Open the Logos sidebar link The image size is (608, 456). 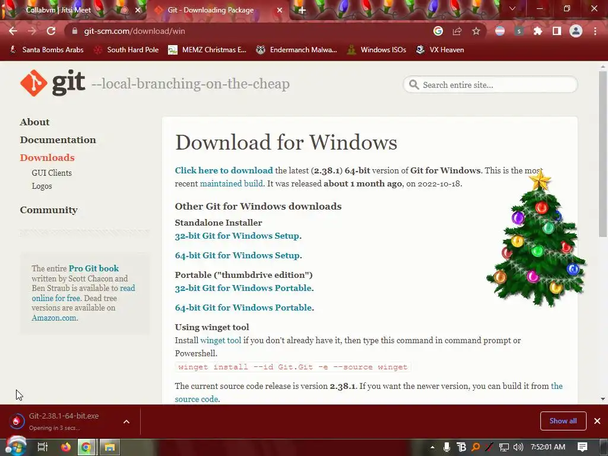(42, 186)
